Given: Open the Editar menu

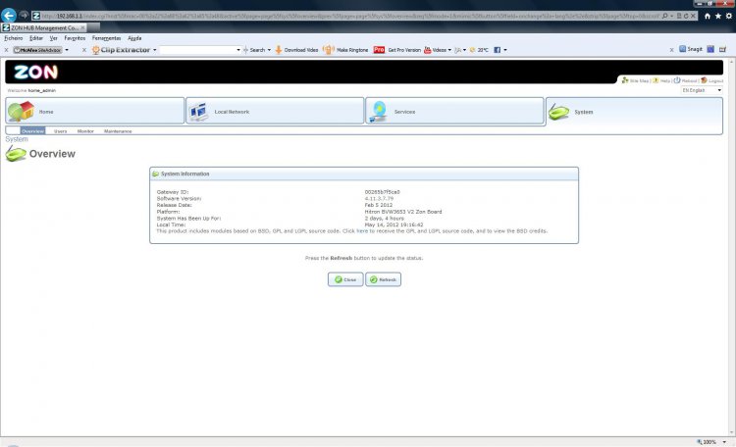Looking at the screenshot, I should pyautogui.click(x=35, y=38).
